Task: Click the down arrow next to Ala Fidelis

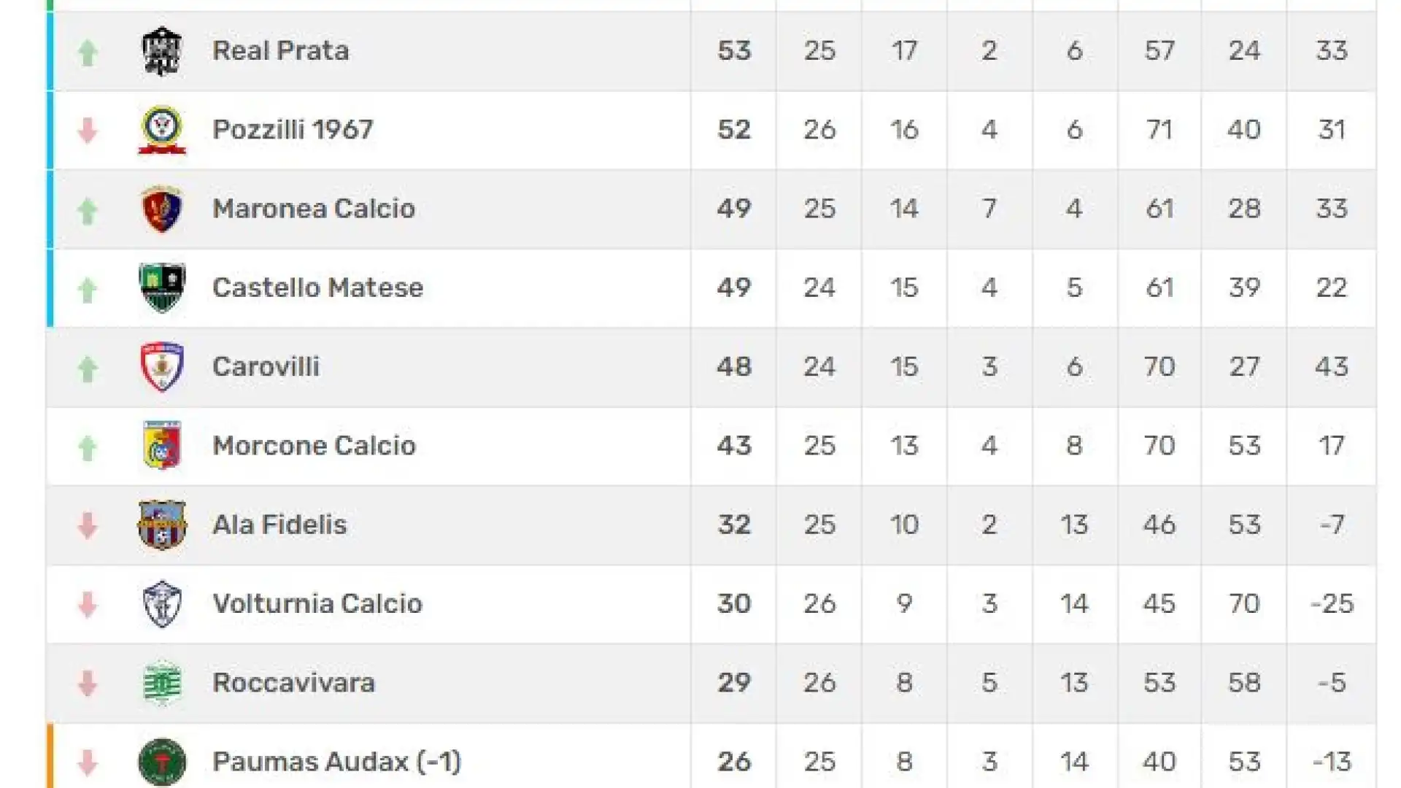Action: [x=88, y=526]
